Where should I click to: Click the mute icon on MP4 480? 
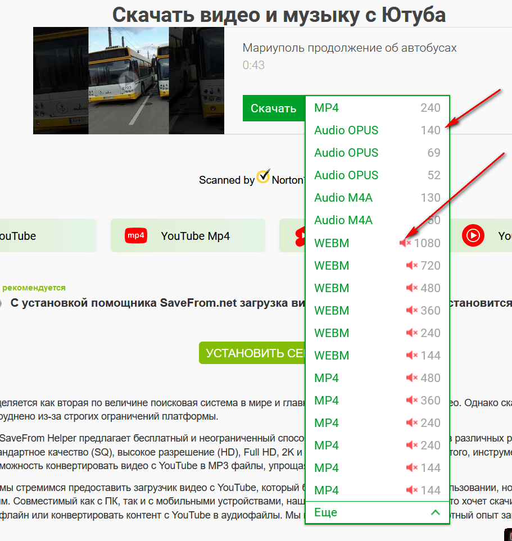[x=412, y=378]
